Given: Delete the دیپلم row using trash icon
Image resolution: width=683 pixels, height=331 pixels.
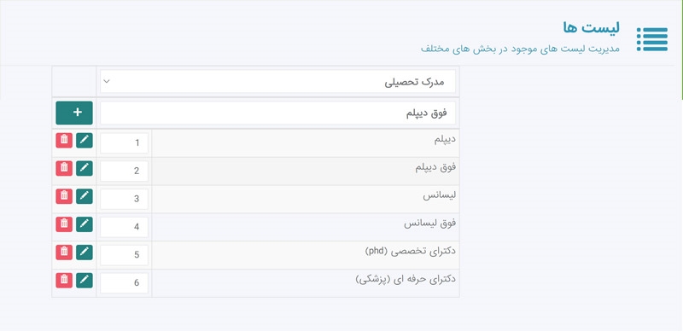Looking at the screenshot, I should click(64, 140).
